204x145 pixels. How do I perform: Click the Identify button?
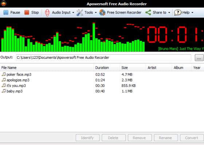point(87,138)
